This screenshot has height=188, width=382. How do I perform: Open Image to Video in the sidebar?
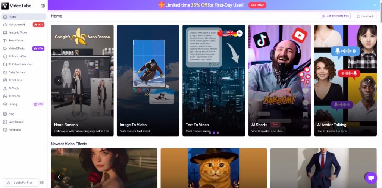18,32
